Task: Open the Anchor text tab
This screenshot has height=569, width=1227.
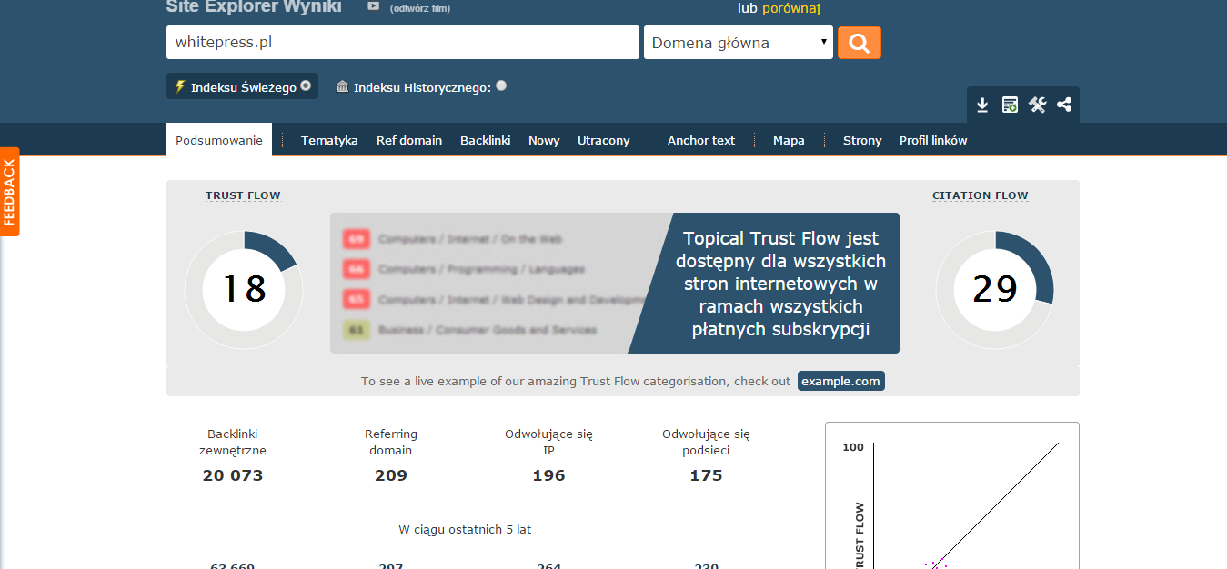Action: pos(701,140)
